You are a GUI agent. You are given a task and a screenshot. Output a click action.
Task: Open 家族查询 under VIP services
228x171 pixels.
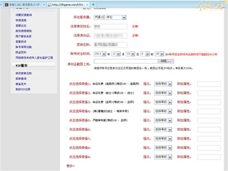[21, 78]
